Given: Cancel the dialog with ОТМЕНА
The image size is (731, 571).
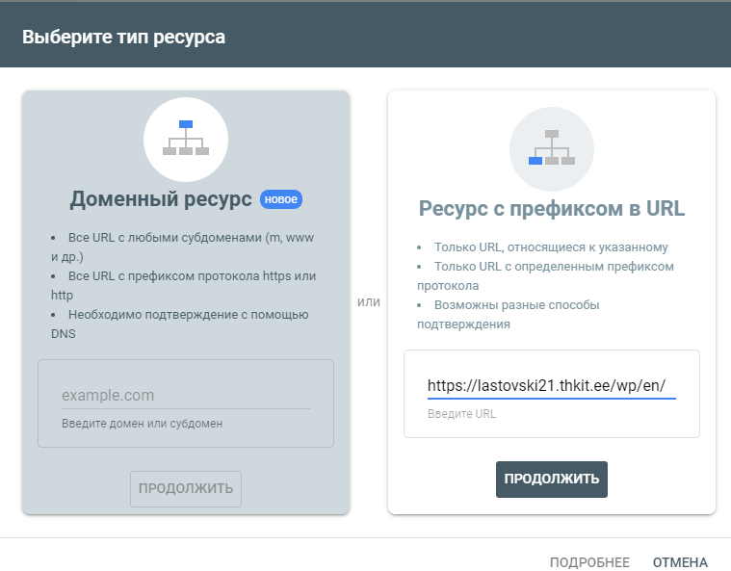Looking at the screenshot, I should [680, 562].
